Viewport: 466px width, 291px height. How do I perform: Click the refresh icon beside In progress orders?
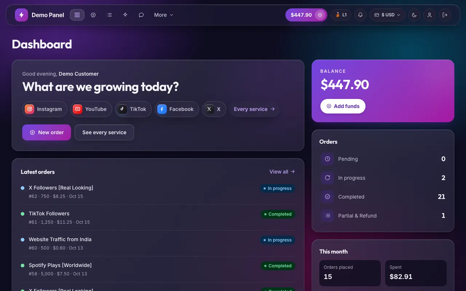pyautogui.click(x=327, y=178)
